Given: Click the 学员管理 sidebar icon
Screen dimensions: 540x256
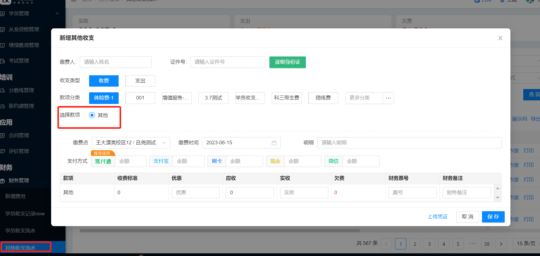Looking at the screenshot, I should (x=2, y=13).
